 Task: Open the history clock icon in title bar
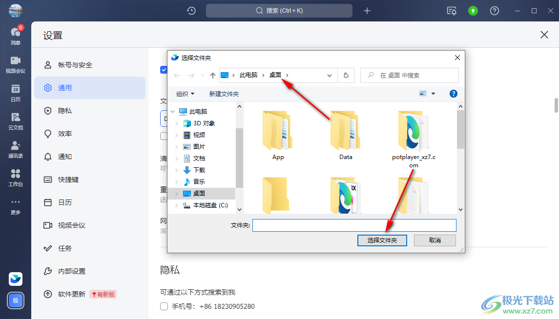tap(191, 11)
